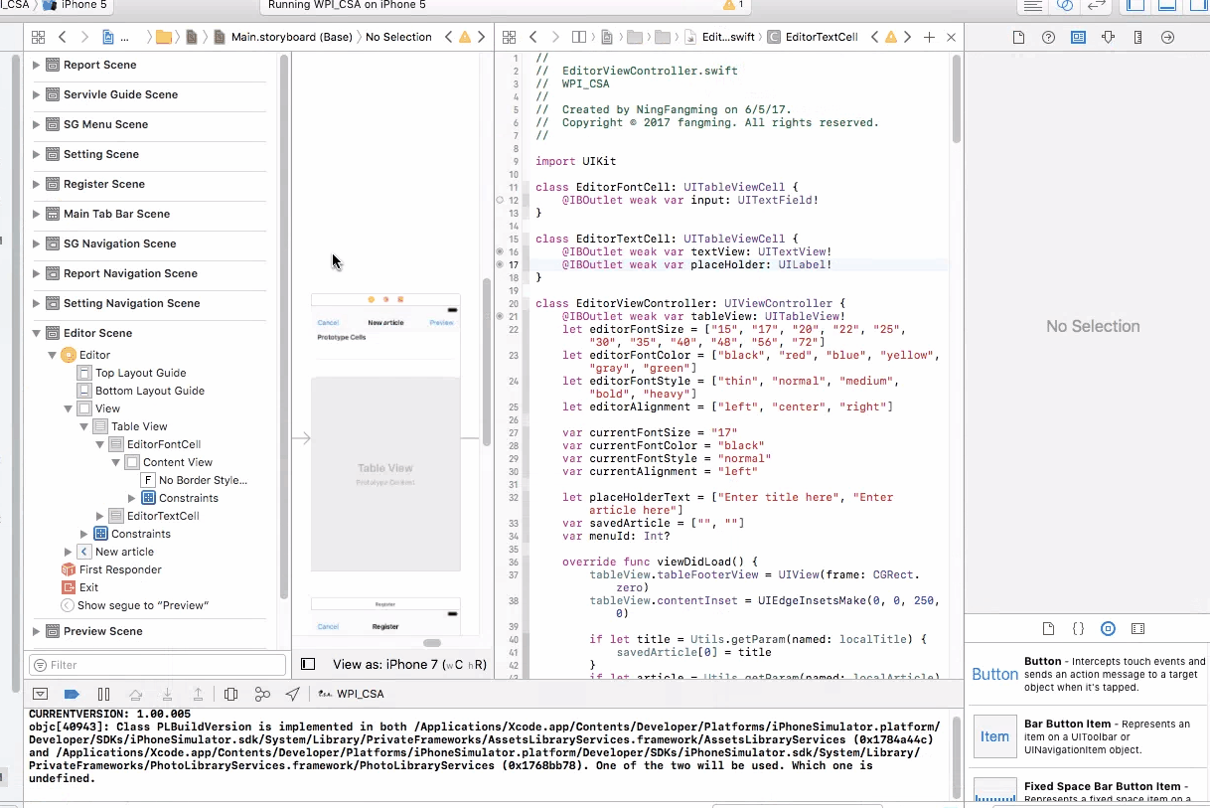Click the scene filter field

154,663
